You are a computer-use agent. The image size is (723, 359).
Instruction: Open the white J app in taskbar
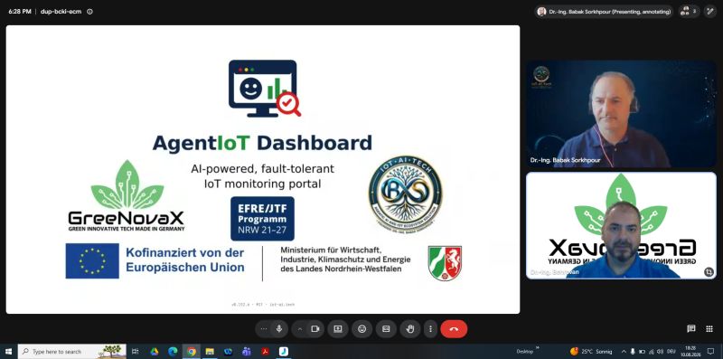(284, 352)
